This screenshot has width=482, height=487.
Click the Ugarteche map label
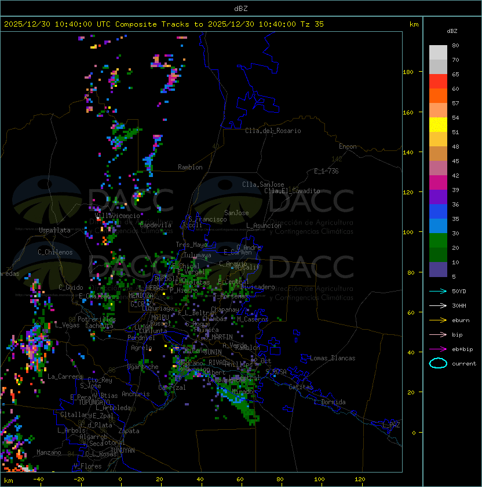[143, 367]
